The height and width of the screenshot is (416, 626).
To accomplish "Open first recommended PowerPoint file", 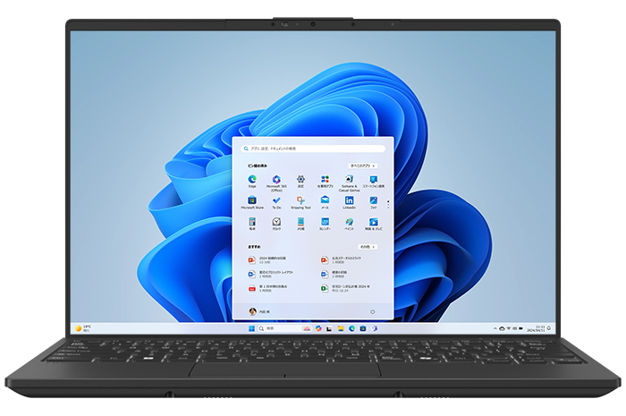I will click(253, 259).
